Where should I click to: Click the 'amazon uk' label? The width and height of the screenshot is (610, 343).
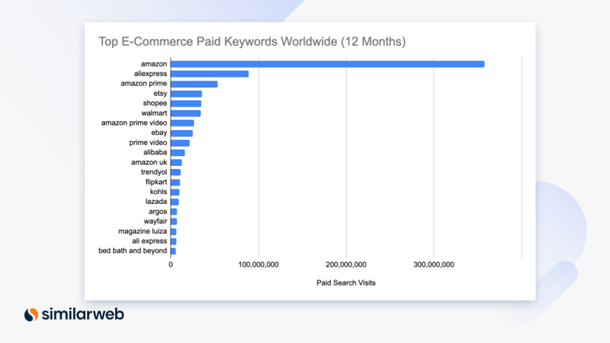tap(149, 162)
